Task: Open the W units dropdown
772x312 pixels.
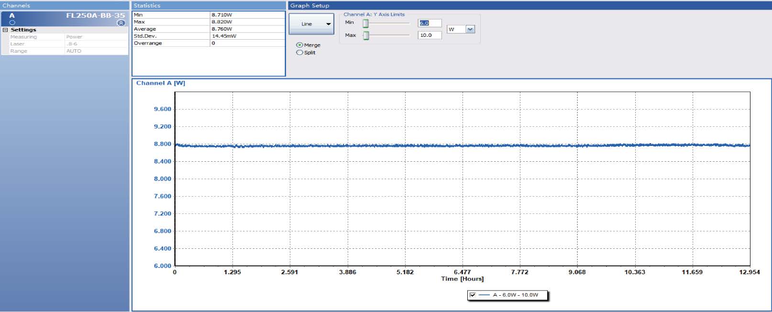Action: 470,30
